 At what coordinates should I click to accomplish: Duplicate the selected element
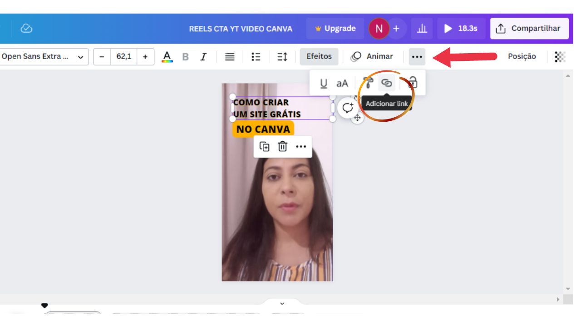(264, 146)
